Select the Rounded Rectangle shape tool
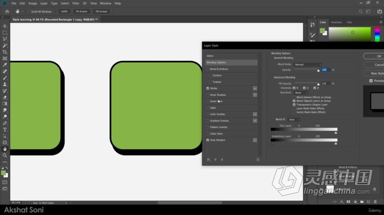This screenshot has width=384, height=215. [x=5, y=143]
